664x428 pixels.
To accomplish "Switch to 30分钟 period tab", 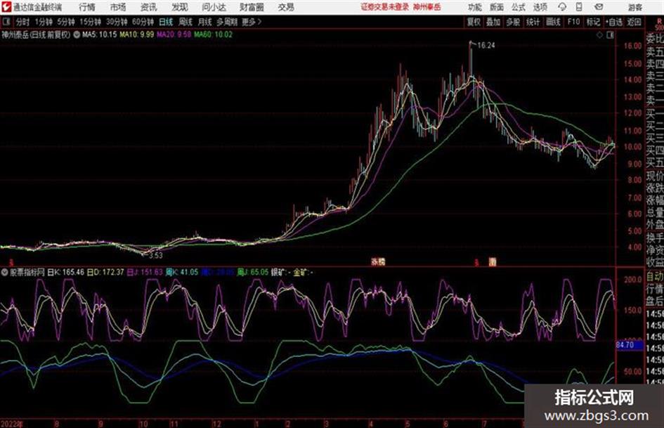I will (117, 22).
